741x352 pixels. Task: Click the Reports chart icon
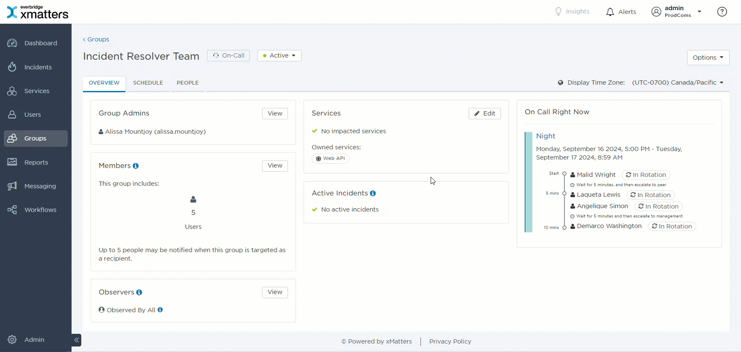[x=12, y=162]
